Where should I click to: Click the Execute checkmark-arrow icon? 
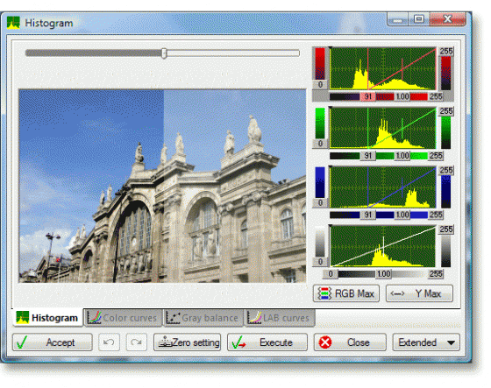tap(238, 342)
